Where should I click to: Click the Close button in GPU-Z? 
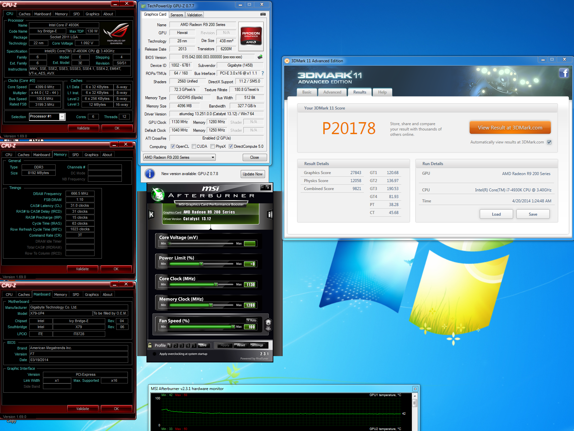click(254, 157)
